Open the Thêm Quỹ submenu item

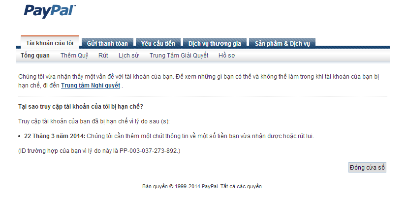74,56
